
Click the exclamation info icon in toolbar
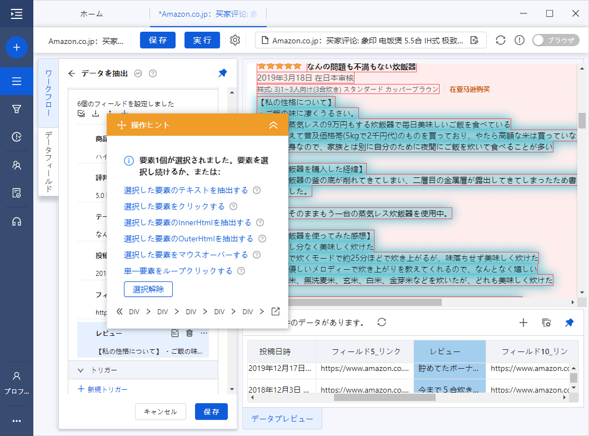point(520,40)
